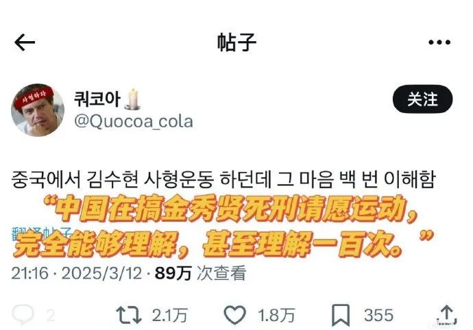Open the @Quocoa_cola handle link
473x330 pixels.
pyautogui.click(x=134, y=121)
